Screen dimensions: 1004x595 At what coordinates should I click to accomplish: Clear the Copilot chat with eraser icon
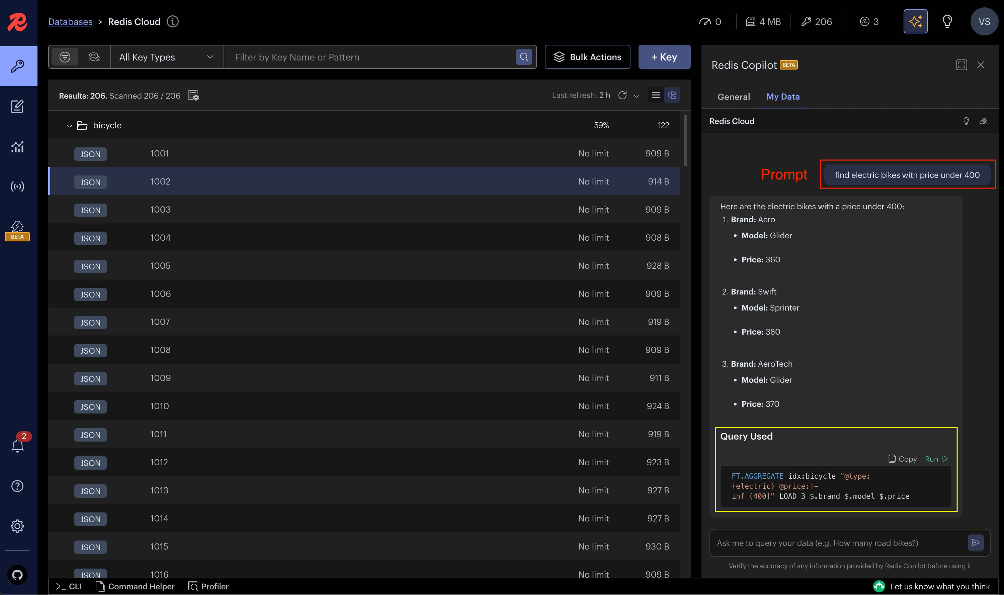(983, 121)
